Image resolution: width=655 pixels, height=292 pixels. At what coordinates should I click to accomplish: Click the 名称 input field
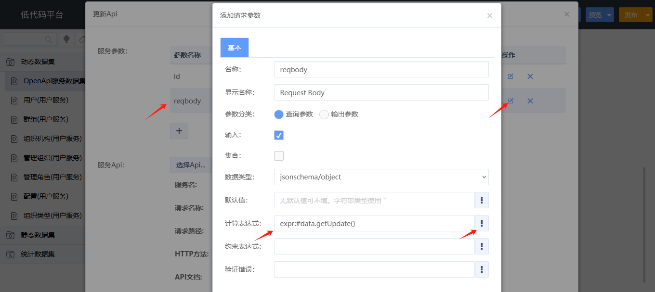point(381,69)
